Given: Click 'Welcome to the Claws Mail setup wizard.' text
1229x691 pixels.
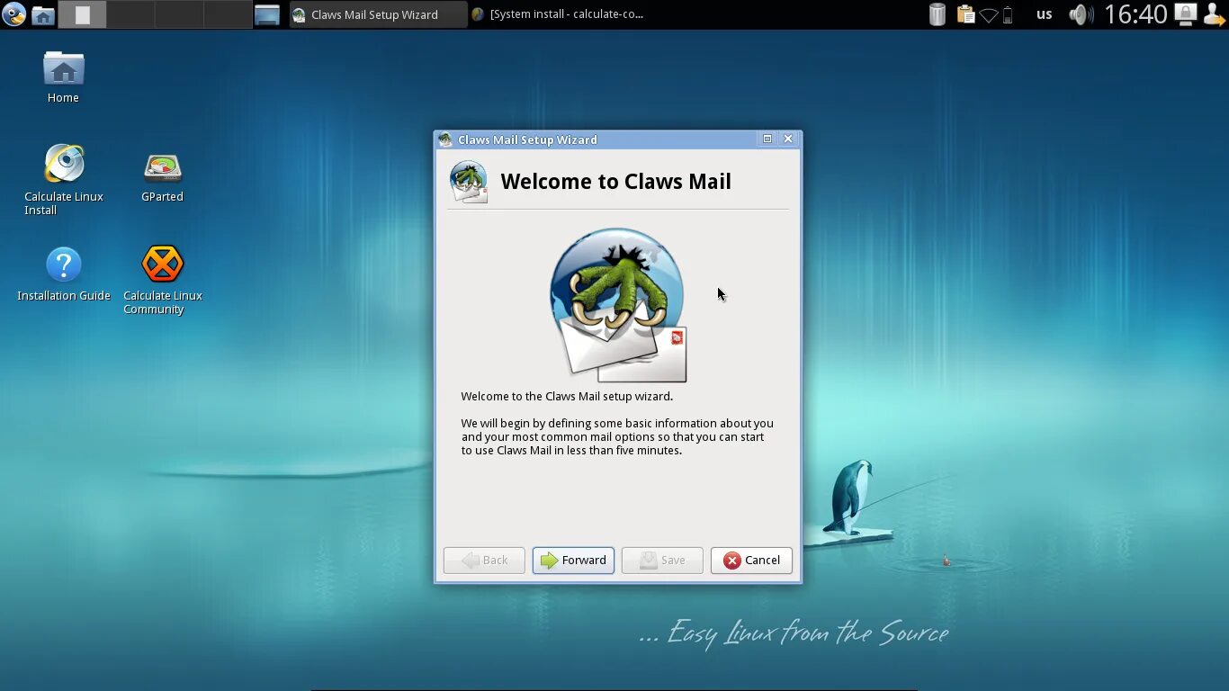Looking at the screenshot, I should pyautogui.click(x=567, y=397).
